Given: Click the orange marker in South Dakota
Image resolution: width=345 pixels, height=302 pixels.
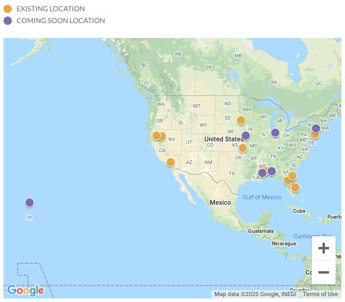Looking at the screenshot, I should click(241, 120).
